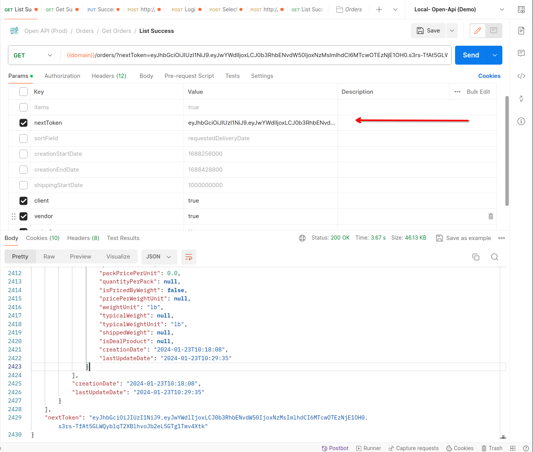Open the response Test Results tab
Image resolution: width=533 pixels, height=452 pixels.
coord(123,238)
